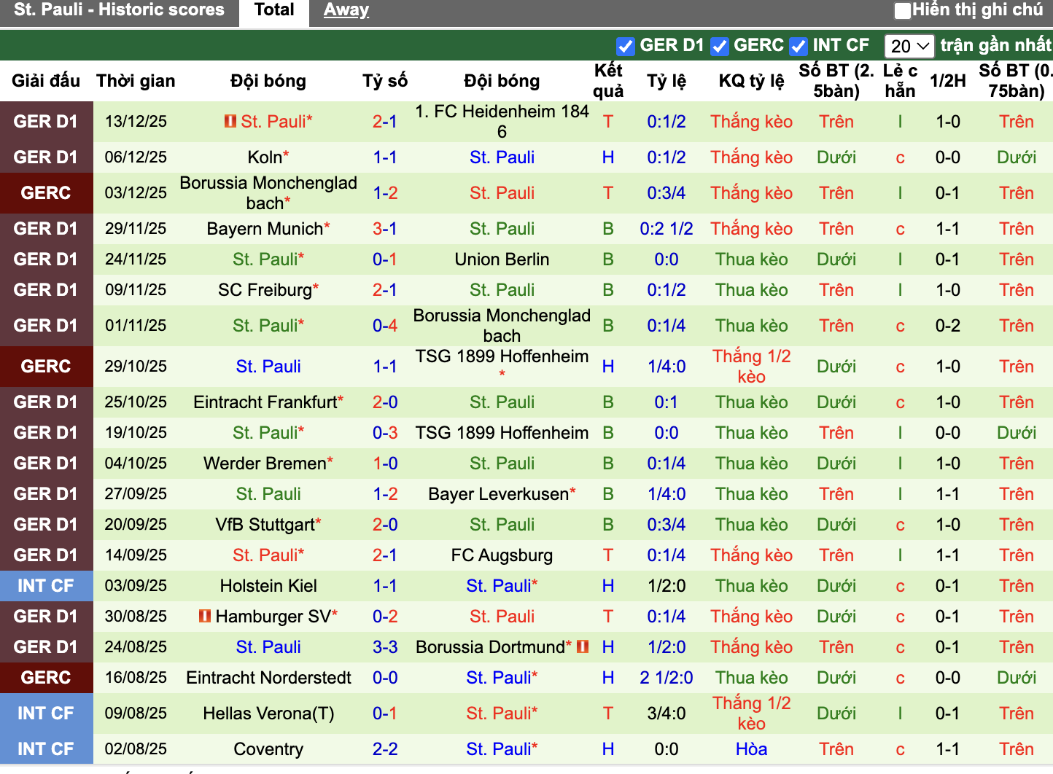This screenshot has width=1053, height=774.
Task: Click red card icon beside Hamburger SV
Action: click(x=205, y=616)
